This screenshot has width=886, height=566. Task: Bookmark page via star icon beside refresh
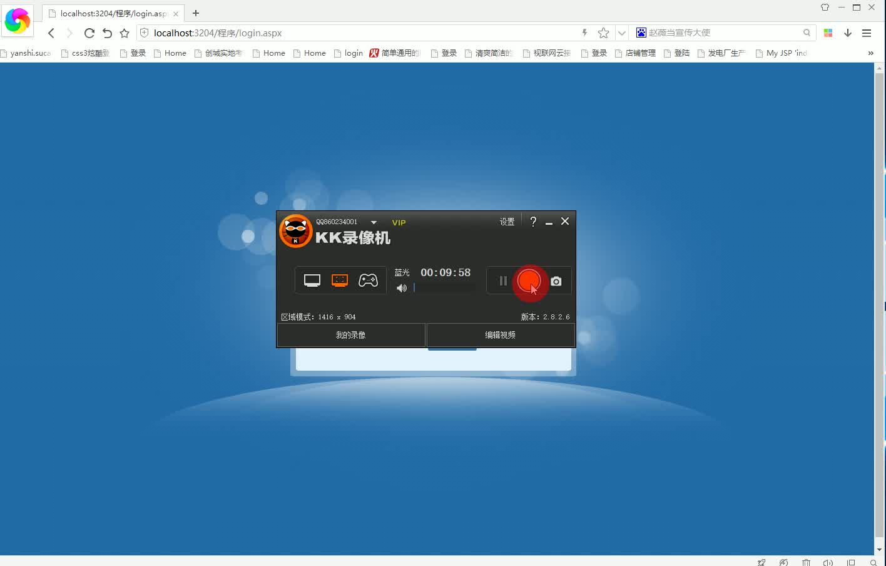pyautogui.click(x=125, y=33)
